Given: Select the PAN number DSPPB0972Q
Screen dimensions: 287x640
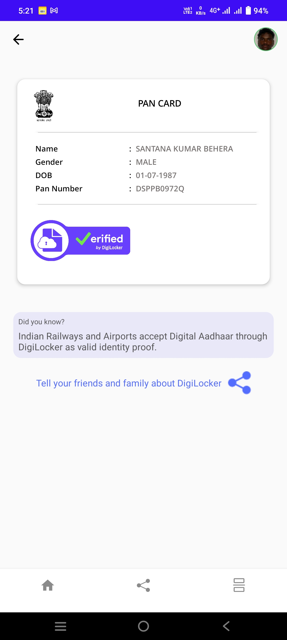Looking at the screenshot, I should (160, 189).
